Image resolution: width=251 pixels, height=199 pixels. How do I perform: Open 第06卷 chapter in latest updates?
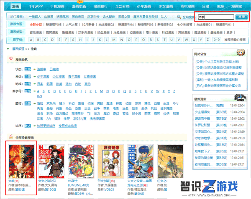pos(221,125)
